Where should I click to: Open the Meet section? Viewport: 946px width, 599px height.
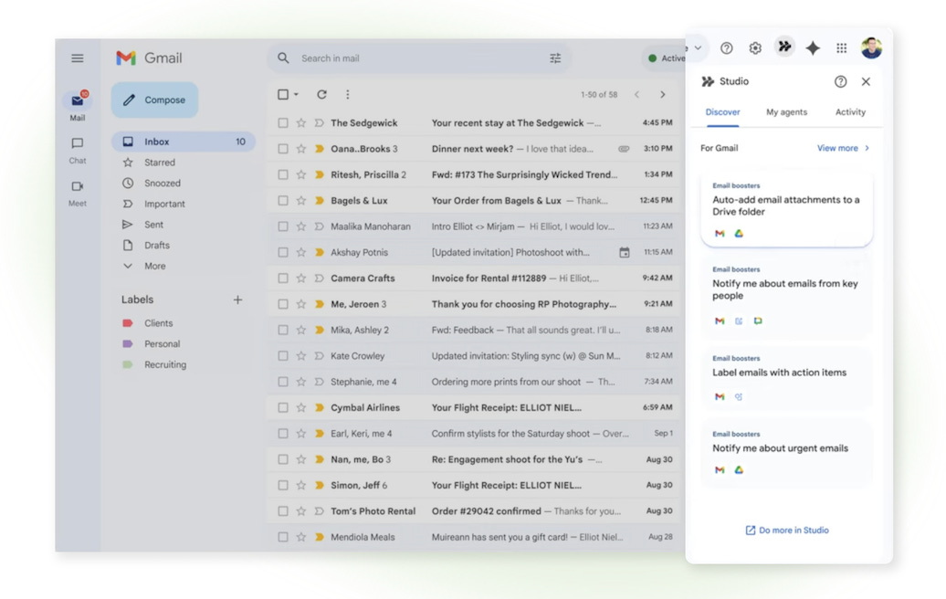point(78,193)
